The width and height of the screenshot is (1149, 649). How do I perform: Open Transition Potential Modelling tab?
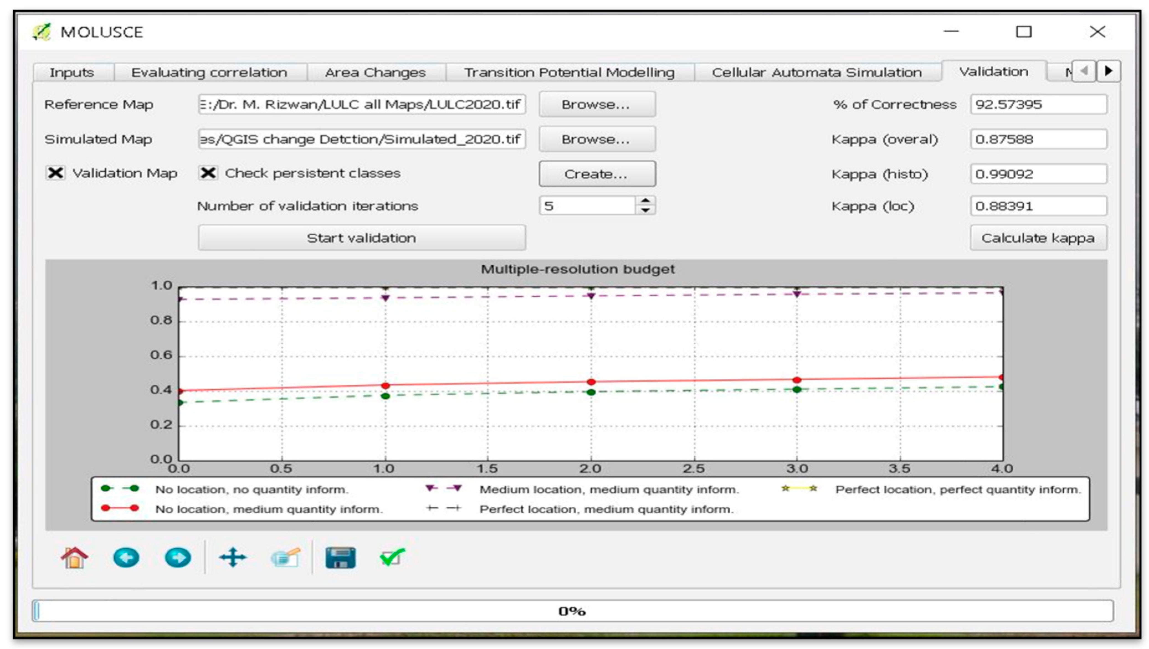(x=569, y=72)
